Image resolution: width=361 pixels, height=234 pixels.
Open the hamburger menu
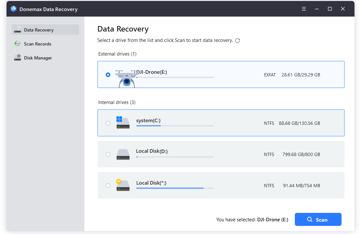304,9
